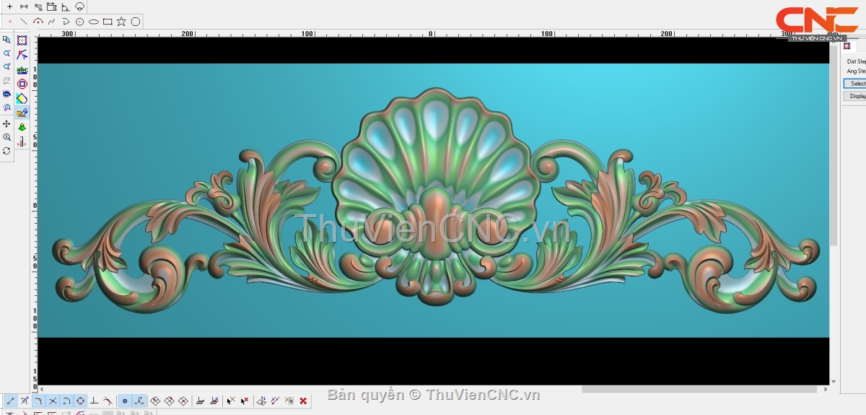Toggle intersection snap
Viewport: 866px width, 415px height.
(53, 401)
